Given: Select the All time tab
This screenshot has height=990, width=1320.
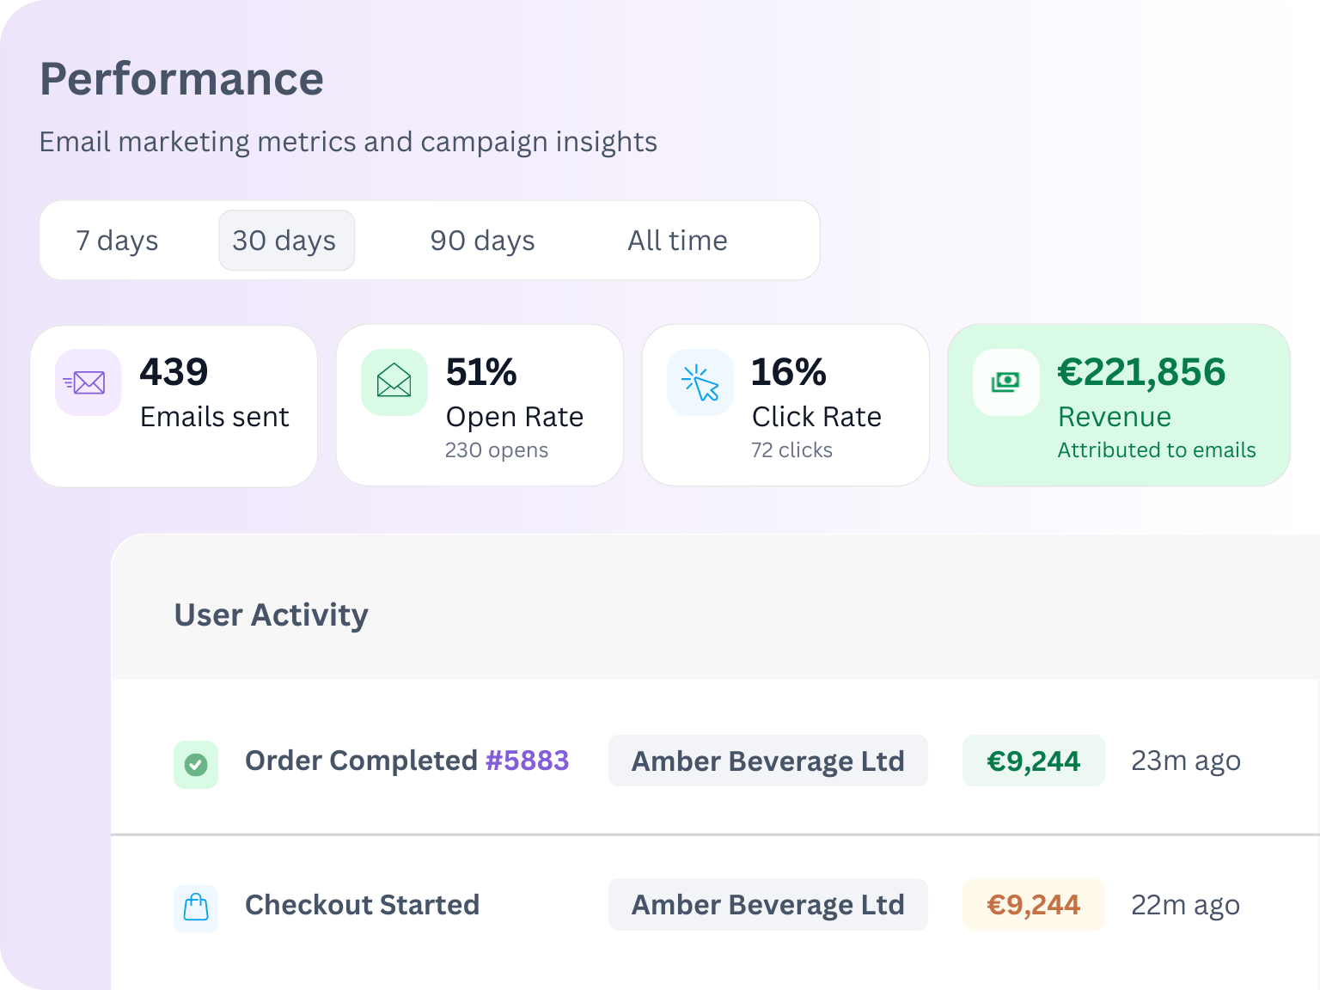Looking at the screenshot, I should (677, 241).
